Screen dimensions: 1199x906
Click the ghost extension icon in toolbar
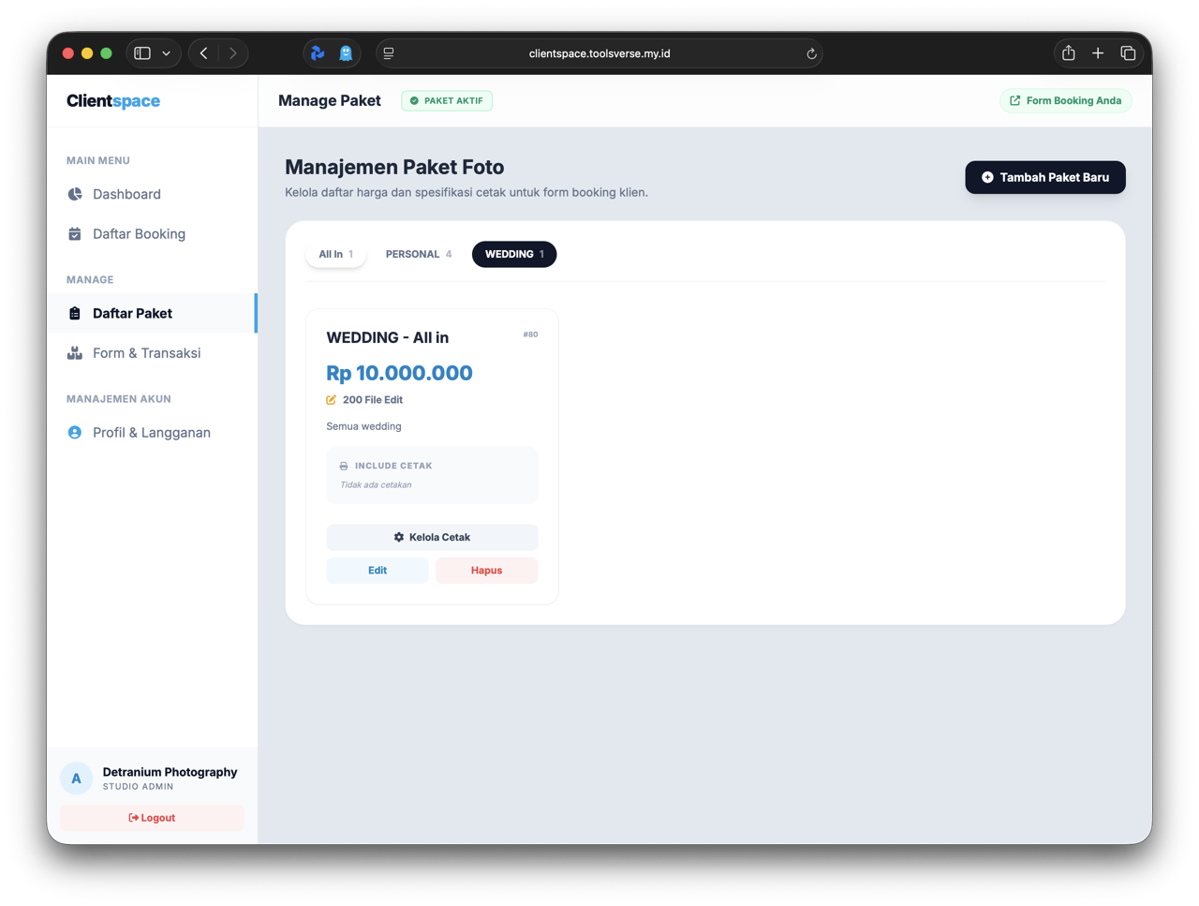pos(346,53)
